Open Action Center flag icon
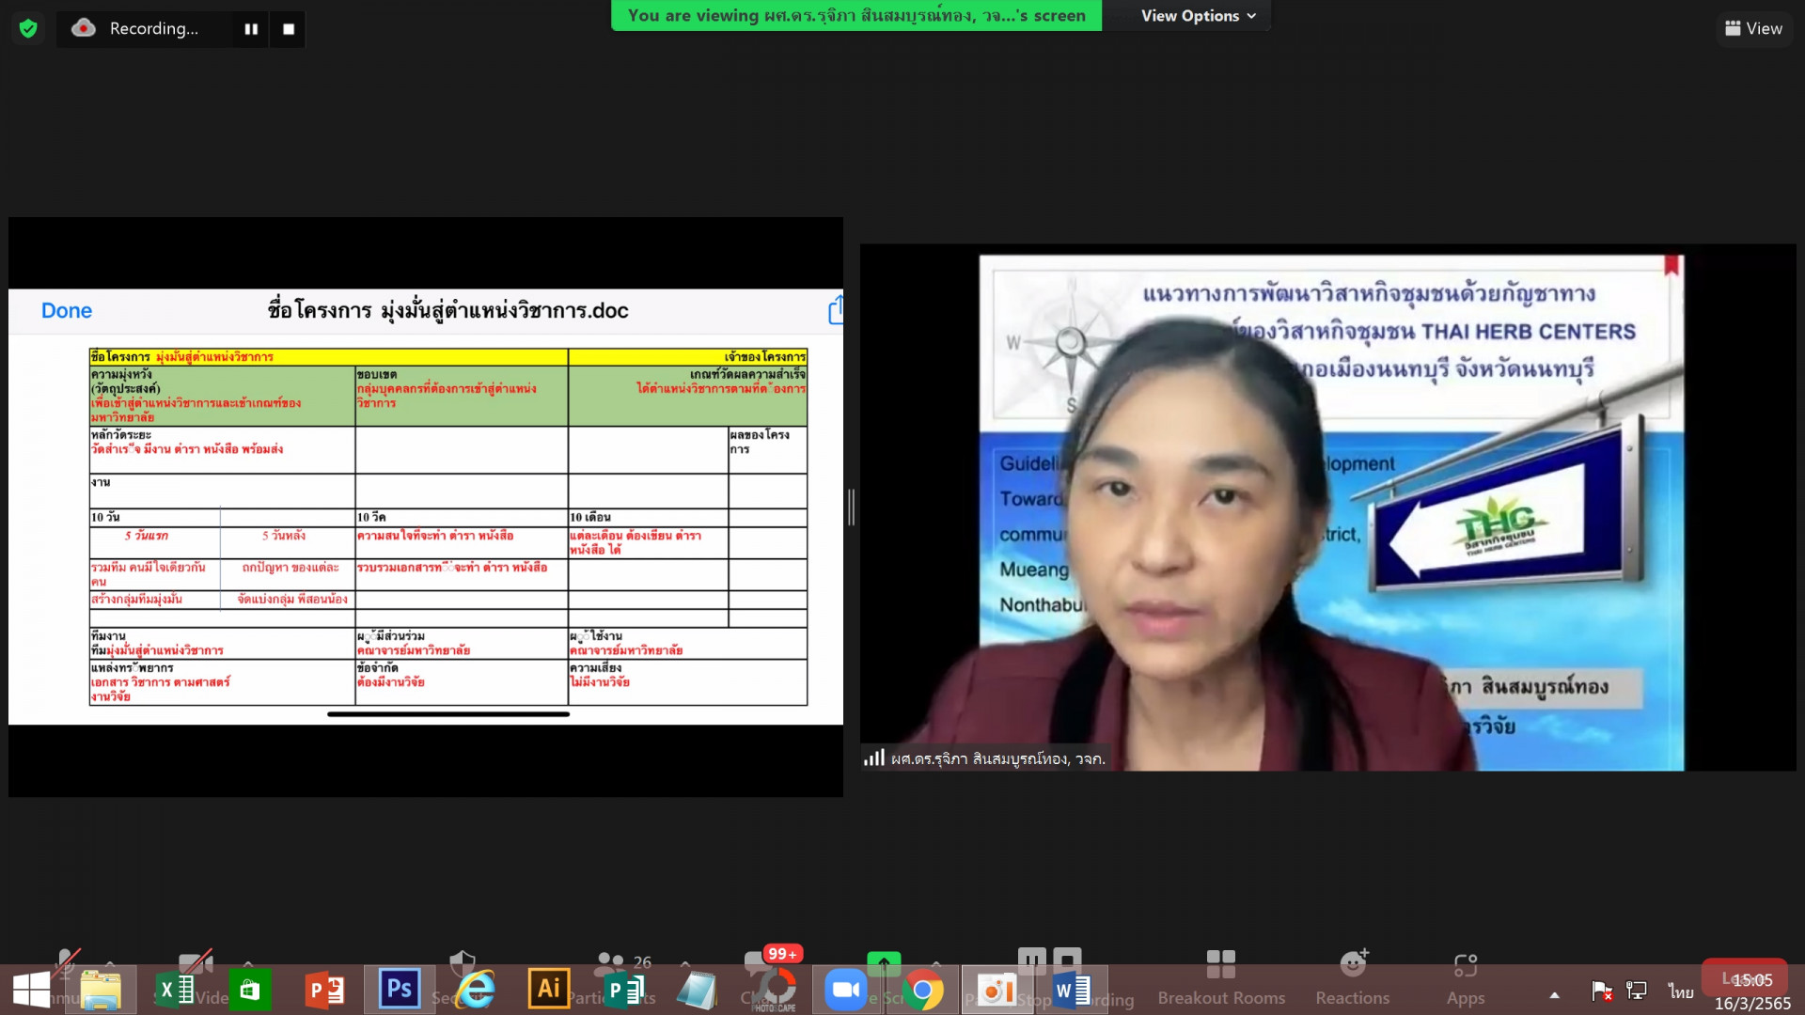Screen dimensions: 1805x1015 point(1602,992)
